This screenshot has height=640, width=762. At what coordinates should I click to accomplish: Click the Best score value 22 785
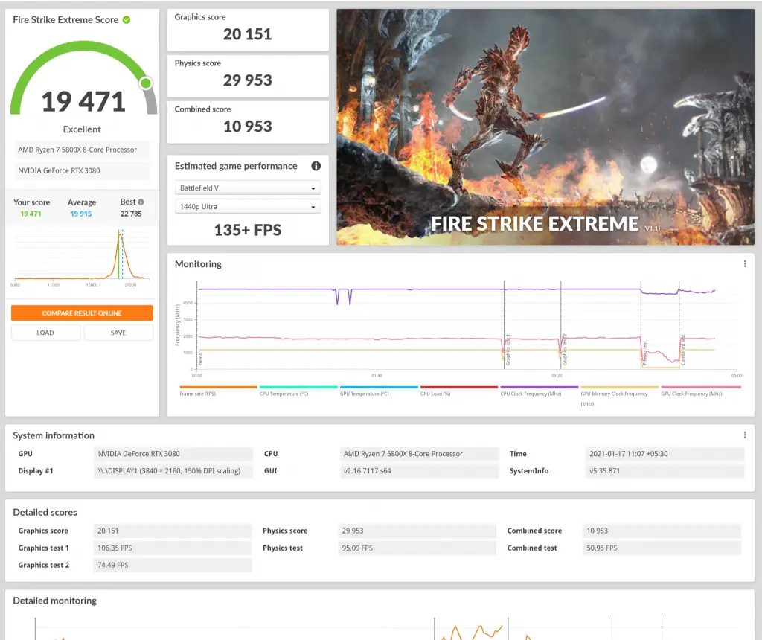[x=131, y=214]
